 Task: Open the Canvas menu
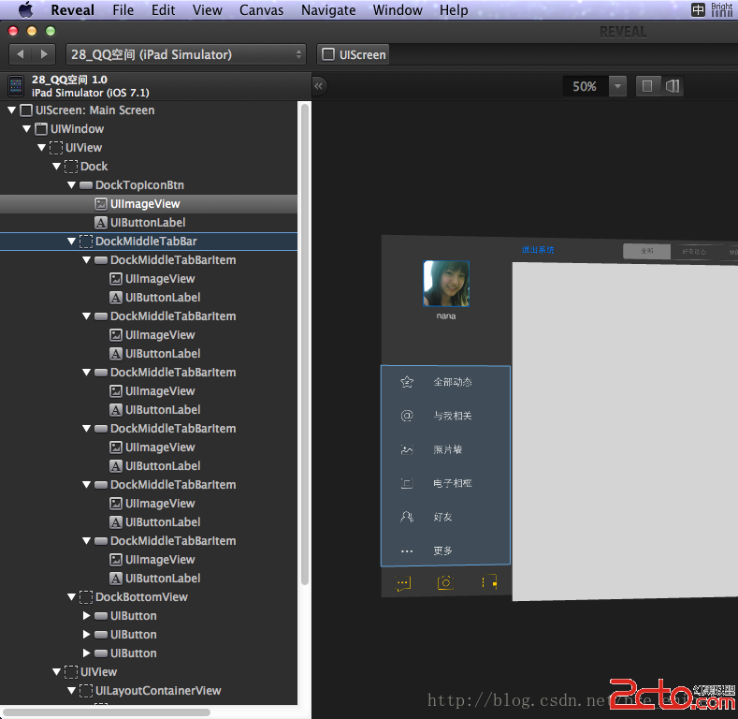(262, 10)
